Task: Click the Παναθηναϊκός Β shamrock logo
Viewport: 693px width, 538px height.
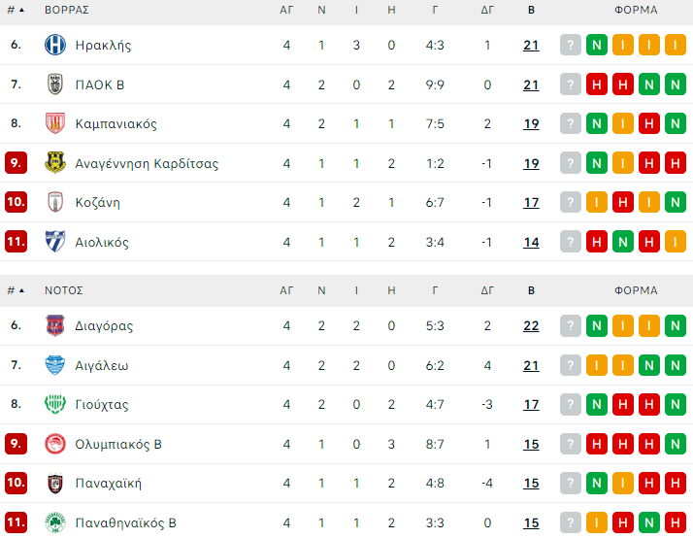Action: (54, 522)
